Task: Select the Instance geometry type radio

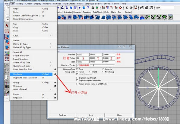Action: click(103, 69)
